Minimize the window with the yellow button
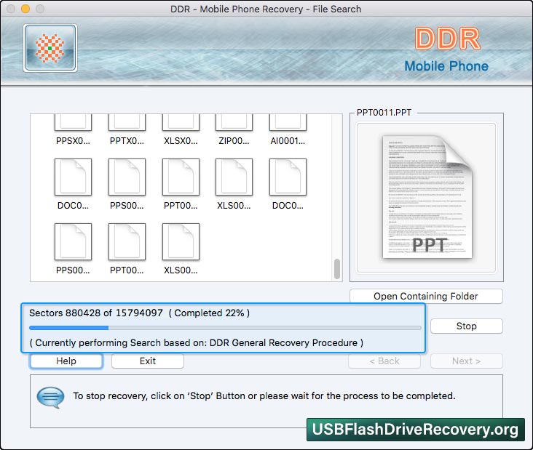The height and width of the screenshot is (450, 533). 25,9
